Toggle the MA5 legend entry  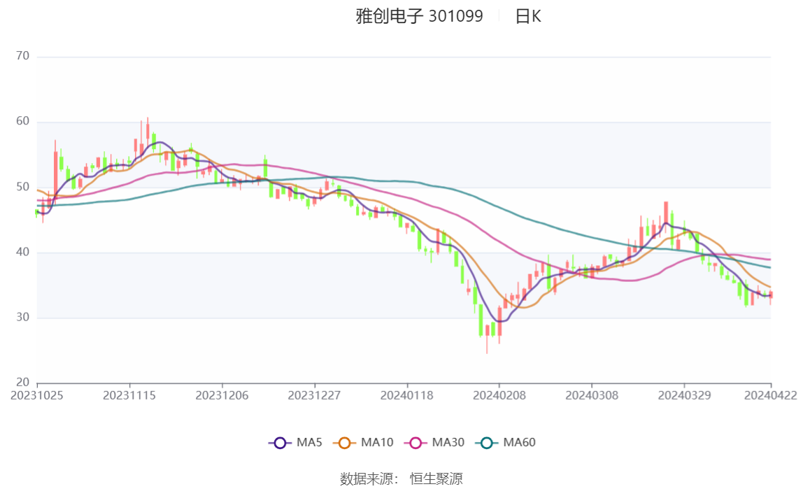[295, 442]
